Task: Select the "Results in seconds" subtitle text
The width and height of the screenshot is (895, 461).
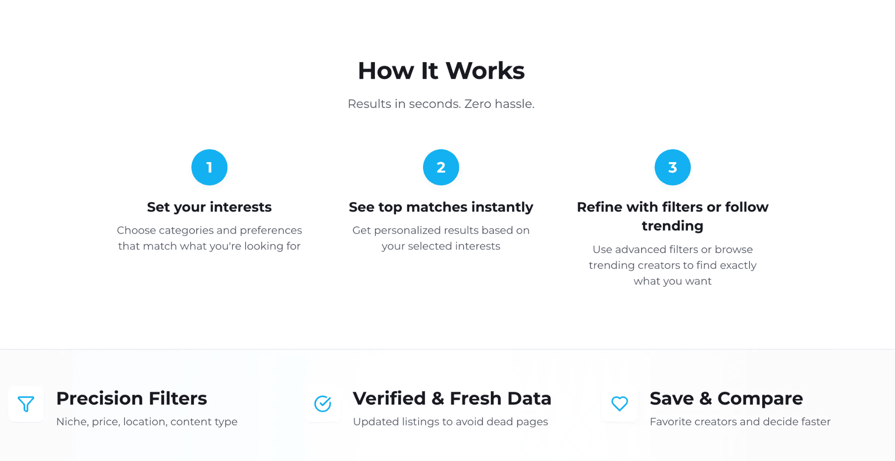Action: pos(441,104)
